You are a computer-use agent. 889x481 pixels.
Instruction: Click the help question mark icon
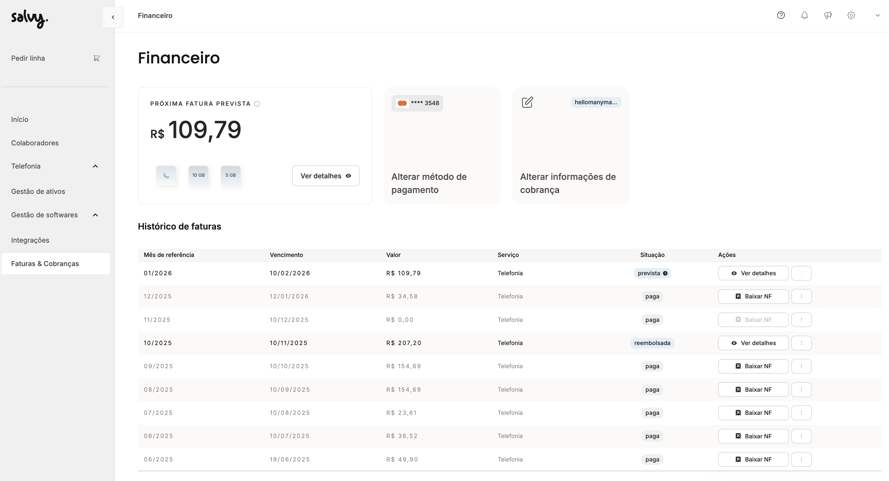pyautogui.click(x=781, y=15)
